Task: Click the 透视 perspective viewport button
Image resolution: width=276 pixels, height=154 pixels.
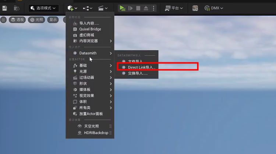Action: click(17, 20)
